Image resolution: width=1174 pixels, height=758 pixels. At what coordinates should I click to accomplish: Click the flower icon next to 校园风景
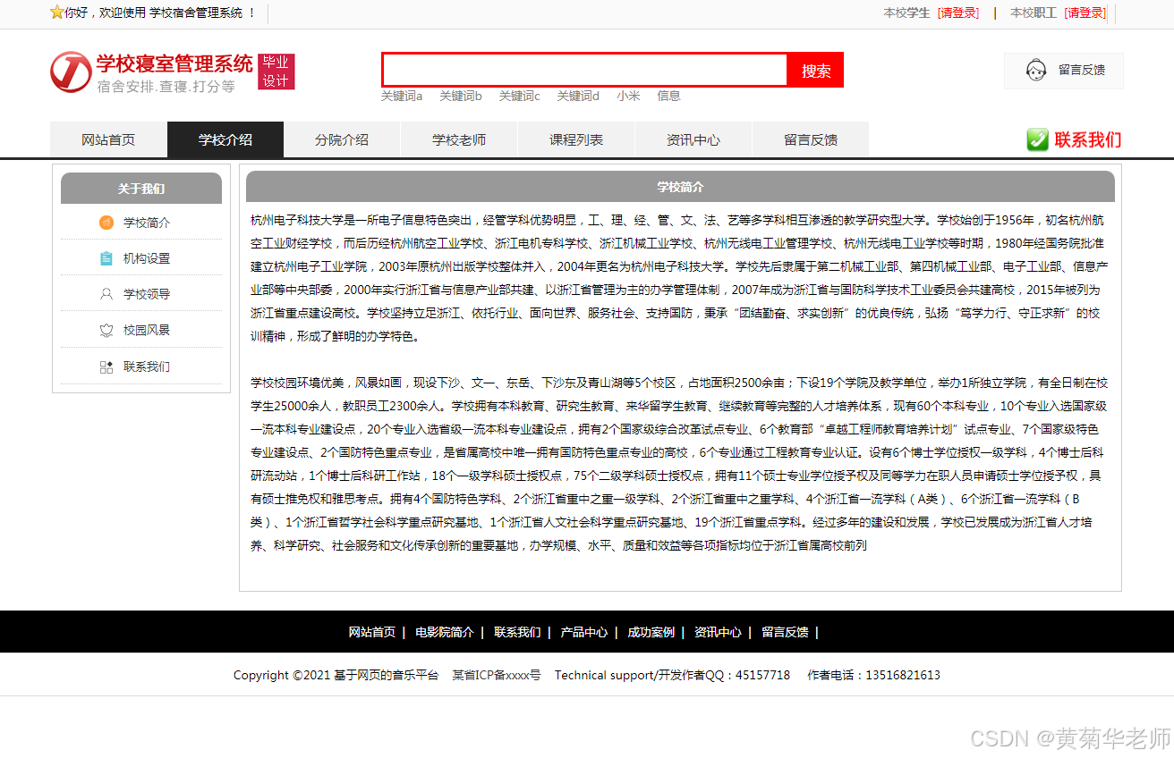[106, 329]
